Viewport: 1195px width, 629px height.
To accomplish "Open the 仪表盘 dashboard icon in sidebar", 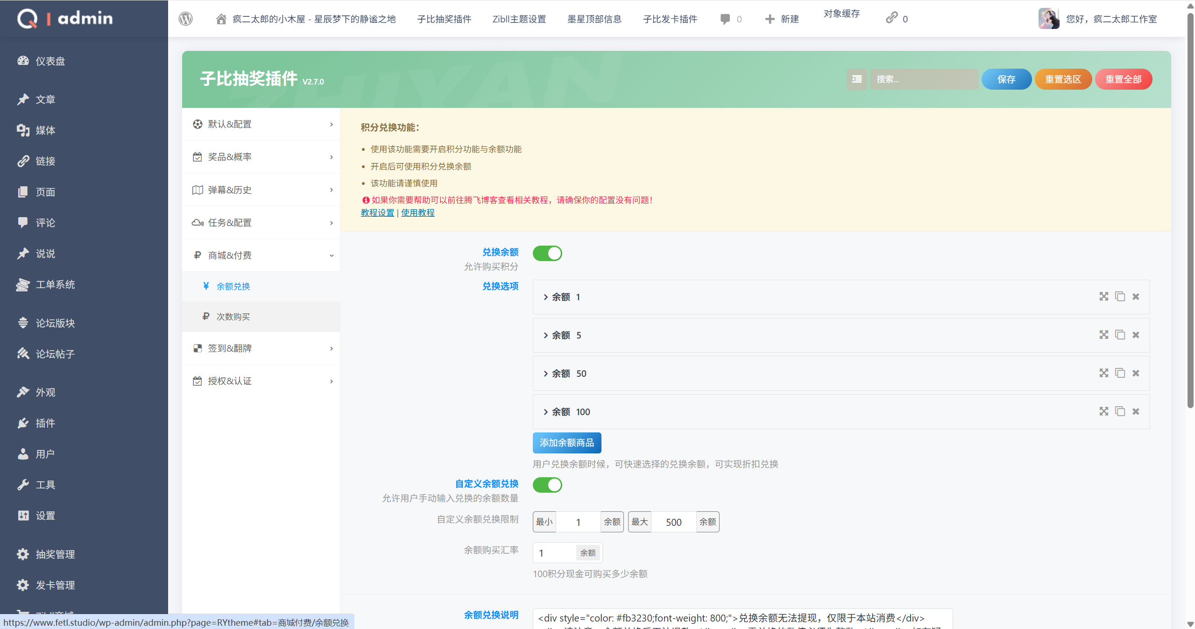I will pos(23,61).
